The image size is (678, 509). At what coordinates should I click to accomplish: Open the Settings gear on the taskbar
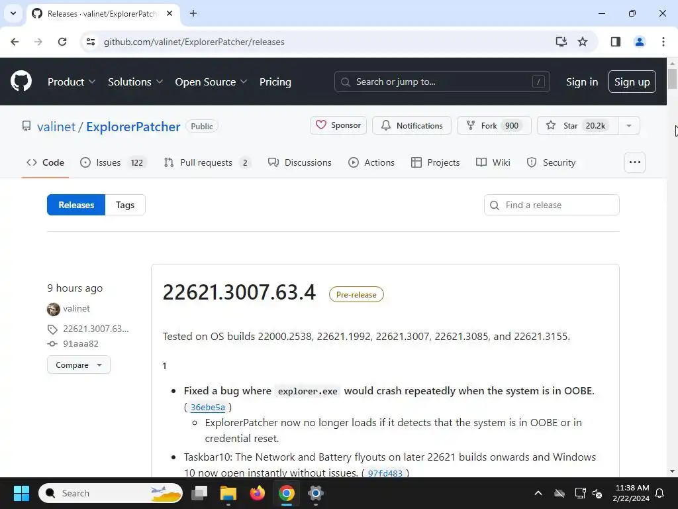click(x=316, y=493)
